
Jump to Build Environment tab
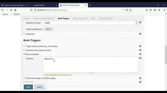(x=80, y=18)
